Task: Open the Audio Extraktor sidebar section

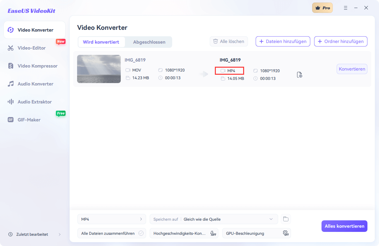Action: tap(35, 102)
